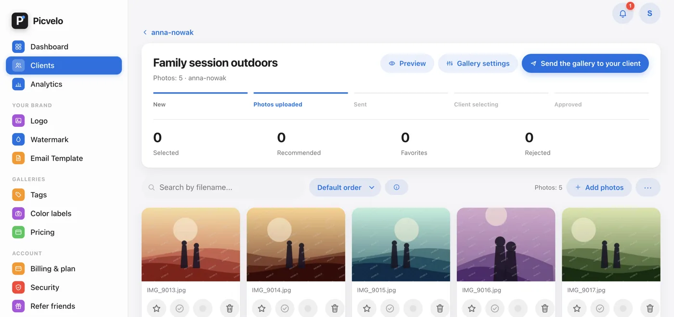674x317 pixels.
Task: Go back to anna-nowak client page
Action: pos(168,32)
